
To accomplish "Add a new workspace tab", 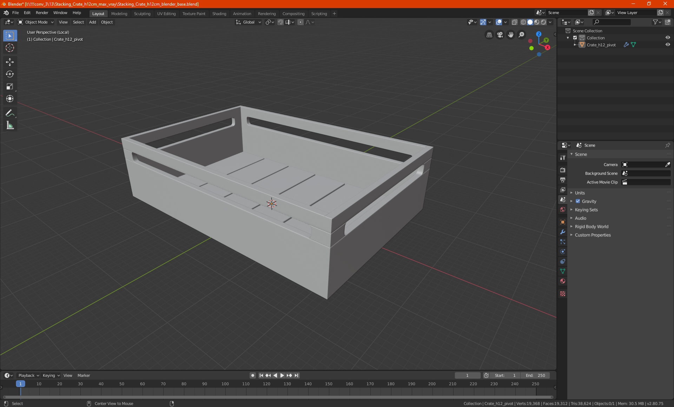I will point(334,14).
